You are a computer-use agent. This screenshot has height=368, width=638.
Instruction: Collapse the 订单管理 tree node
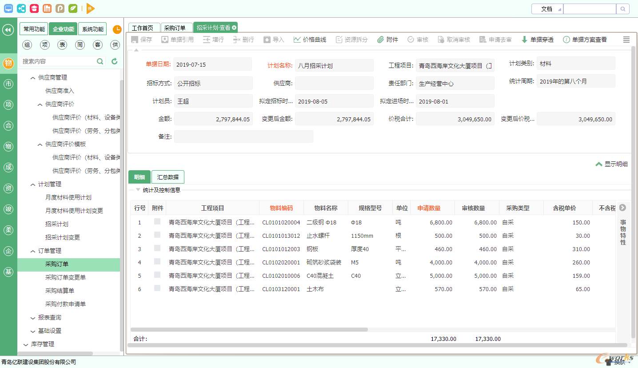coord(33,251)
